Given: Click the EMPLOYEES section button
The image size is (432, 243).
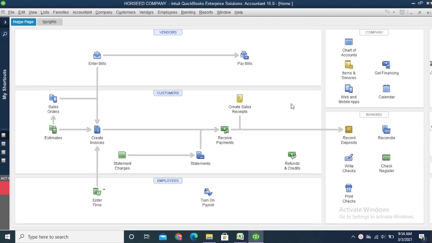Looking at the screenshot, I should click(168, 181).
